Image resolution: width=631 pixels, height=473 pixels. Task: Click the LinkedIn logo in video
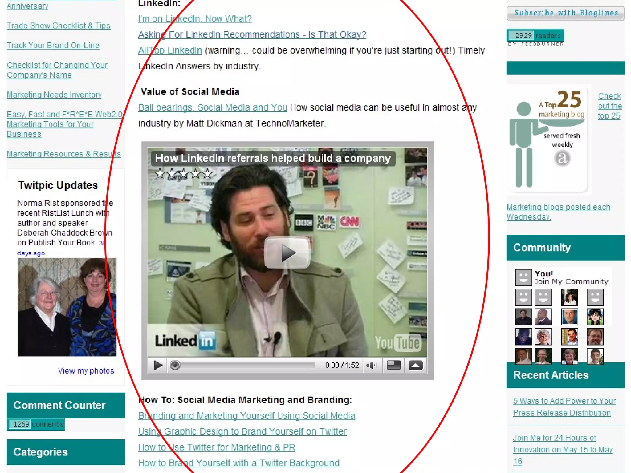tap(185, 341)
